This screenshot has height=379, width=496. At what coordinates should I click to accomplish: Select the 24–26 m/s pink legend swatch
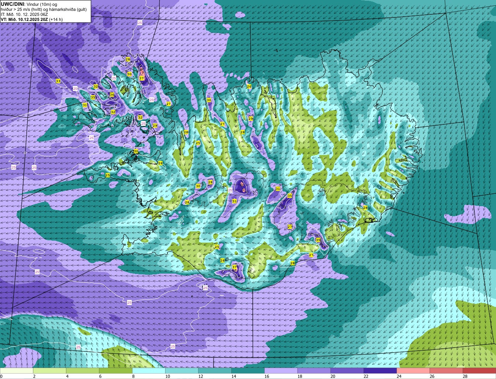[413, 371]
